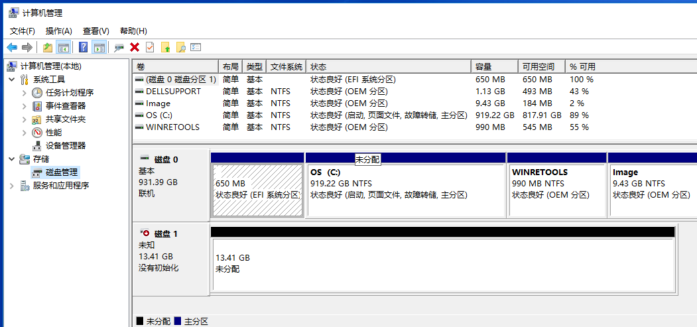This screenshot has width=697, height=327.
Task: Open the 查看(V) menu
Action: (x=96, y=31)
